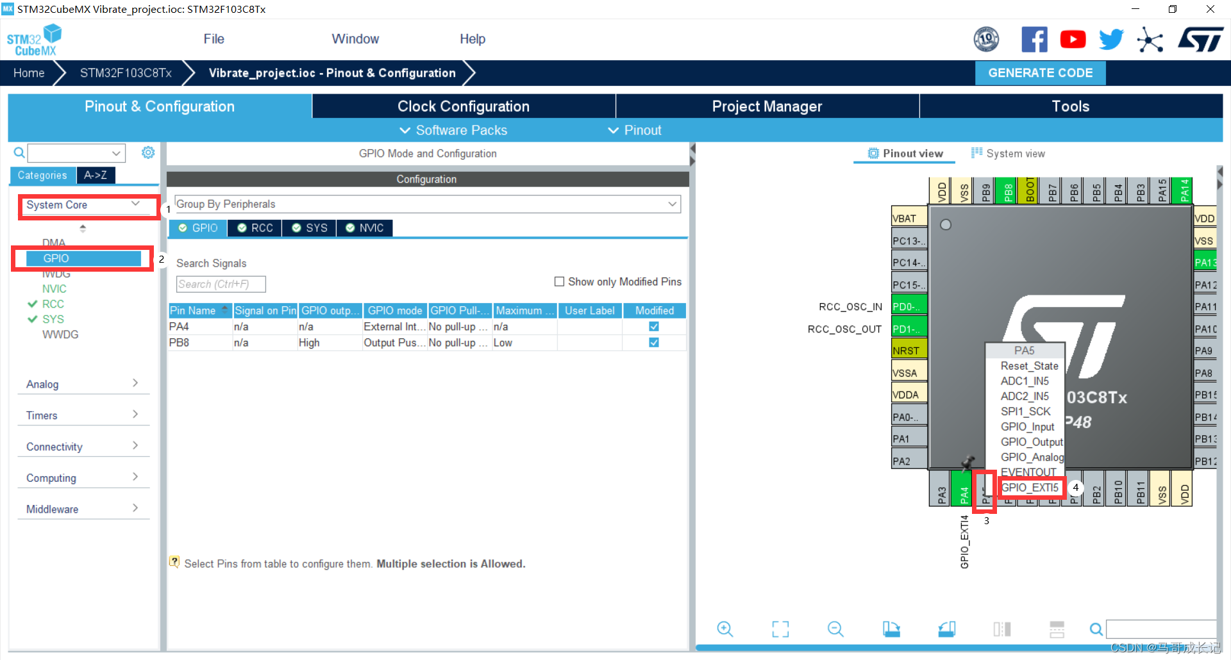Fit pinout chip to the view
The image size is (1231, 660).
pyautogui.click(x=780, y=629)
